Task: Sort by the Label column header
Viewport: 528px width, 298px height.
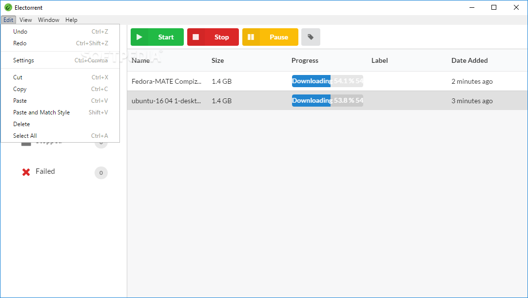Action: pos(379,60)
